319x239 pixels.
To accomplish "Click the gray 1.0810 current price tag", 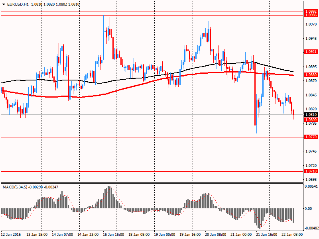I will point(311,114).
